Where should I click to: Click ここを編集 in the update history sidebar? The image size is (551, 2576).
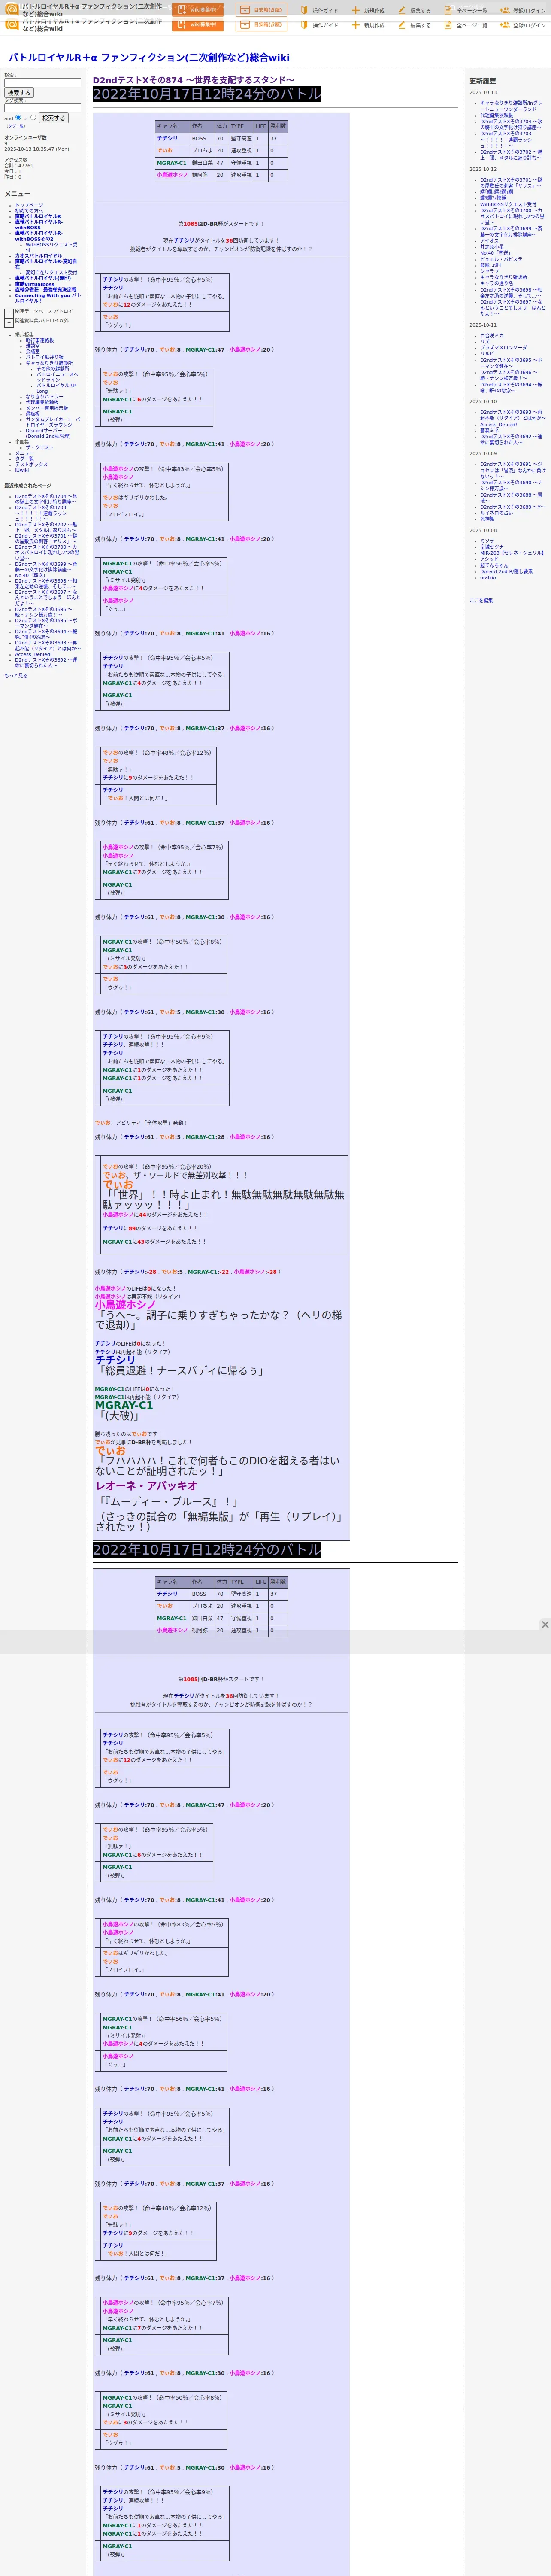point(481,600)
